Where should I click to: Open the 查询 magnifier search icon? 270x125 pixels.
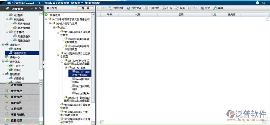coord(215,8)
